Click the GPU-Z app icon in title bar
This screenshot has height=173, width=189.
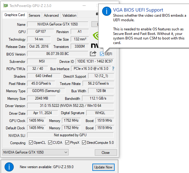click(5, 5)
